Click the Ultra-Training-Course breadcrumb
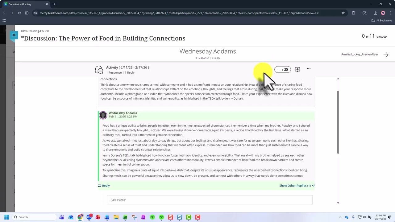The height and width of the screenshot is (222, 395). pos(35,31)
